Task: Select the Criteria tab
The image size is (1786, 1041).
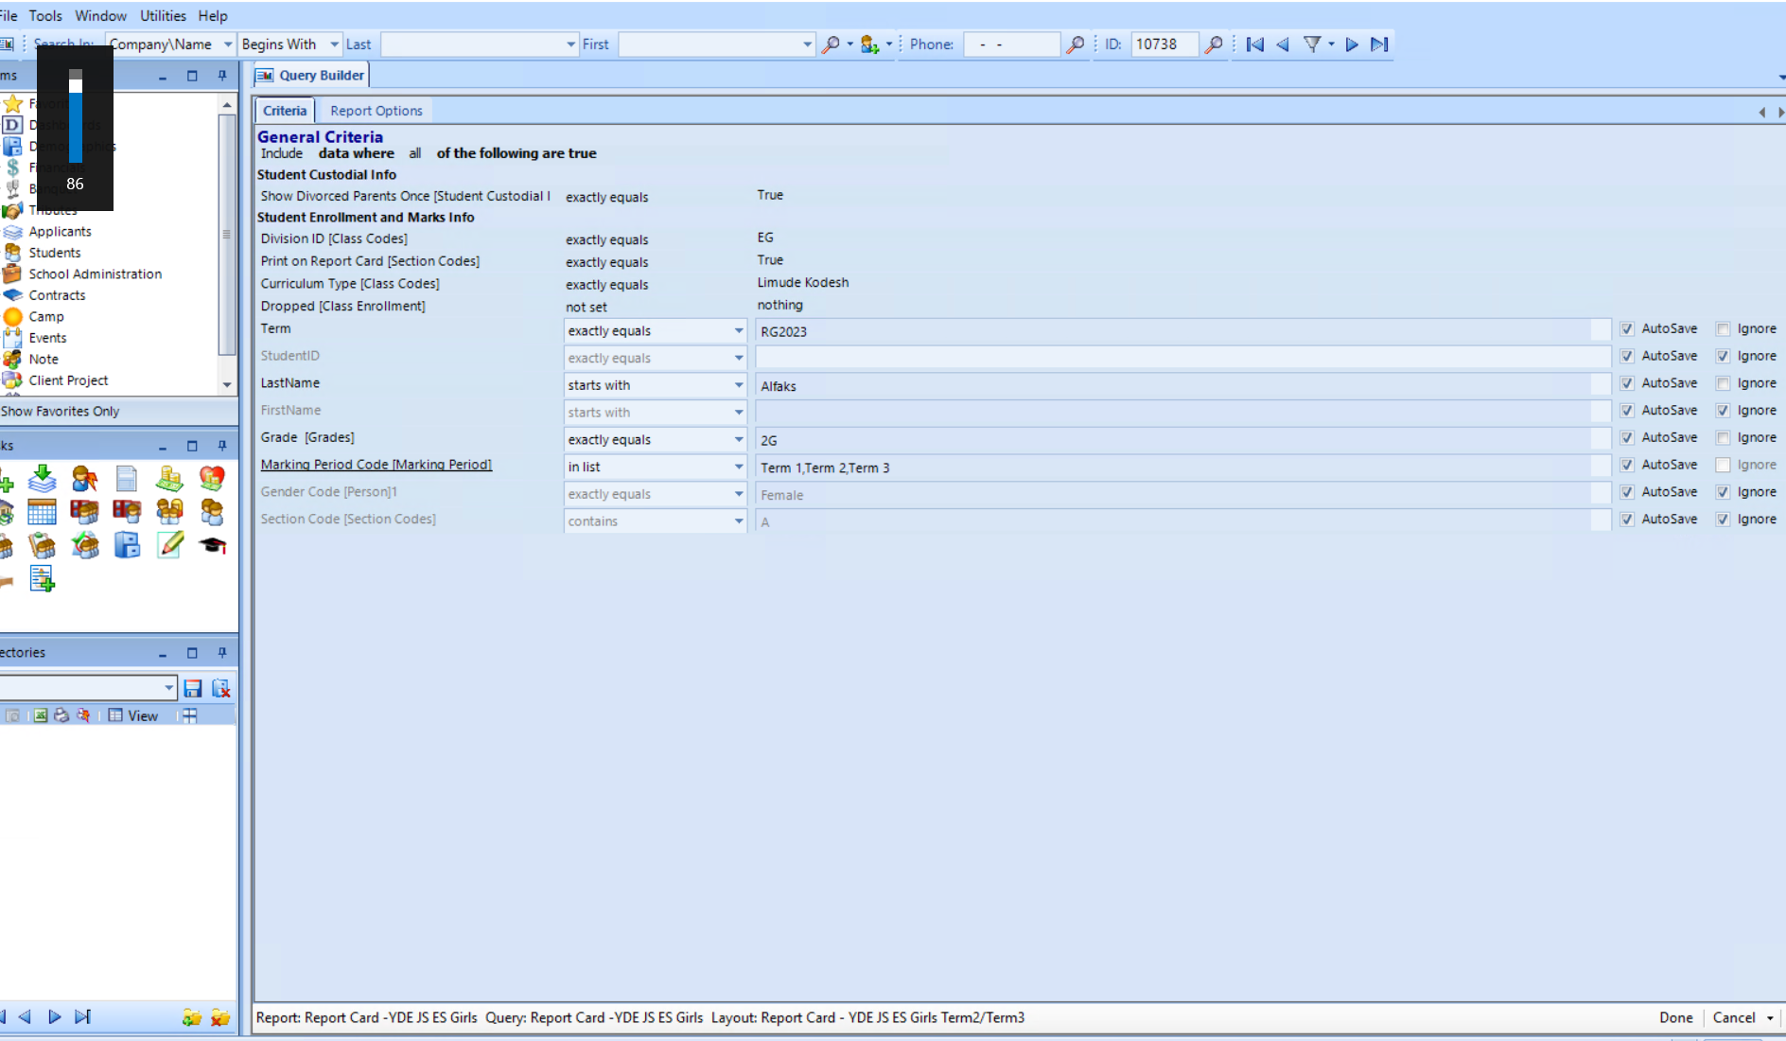Action: point(285,111)
